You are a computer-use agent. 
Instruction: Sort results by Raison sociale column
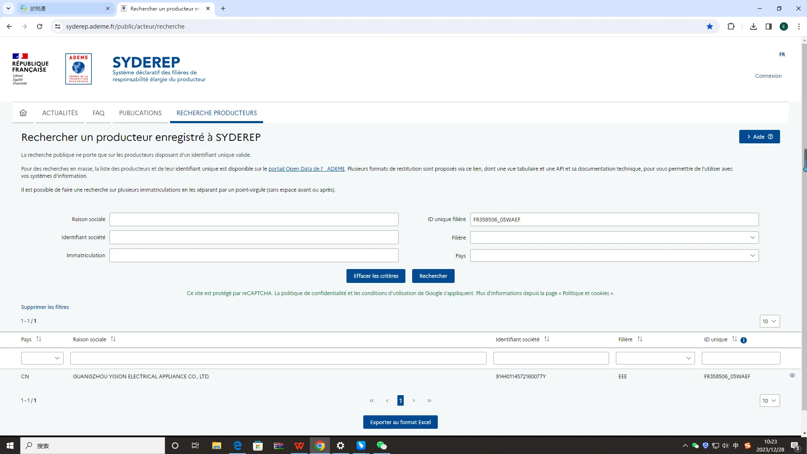(113, 339)
